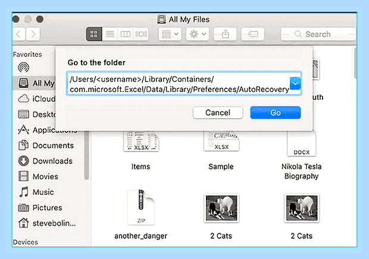Image resolution: width=369 pixels, height=259 pixels.
Task: Click the Cancel button
Action: click(x=218, y=113)
